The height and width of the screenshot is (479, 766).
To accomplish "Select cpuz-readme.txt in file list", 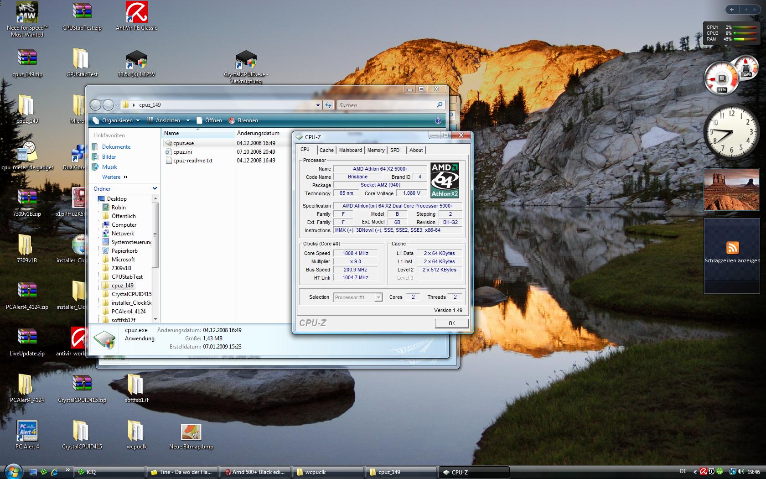I will [x=189, y=161].
